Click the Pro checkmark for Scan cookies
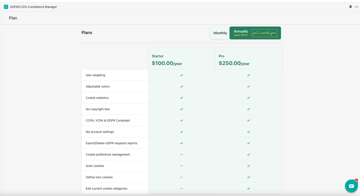 249,166
